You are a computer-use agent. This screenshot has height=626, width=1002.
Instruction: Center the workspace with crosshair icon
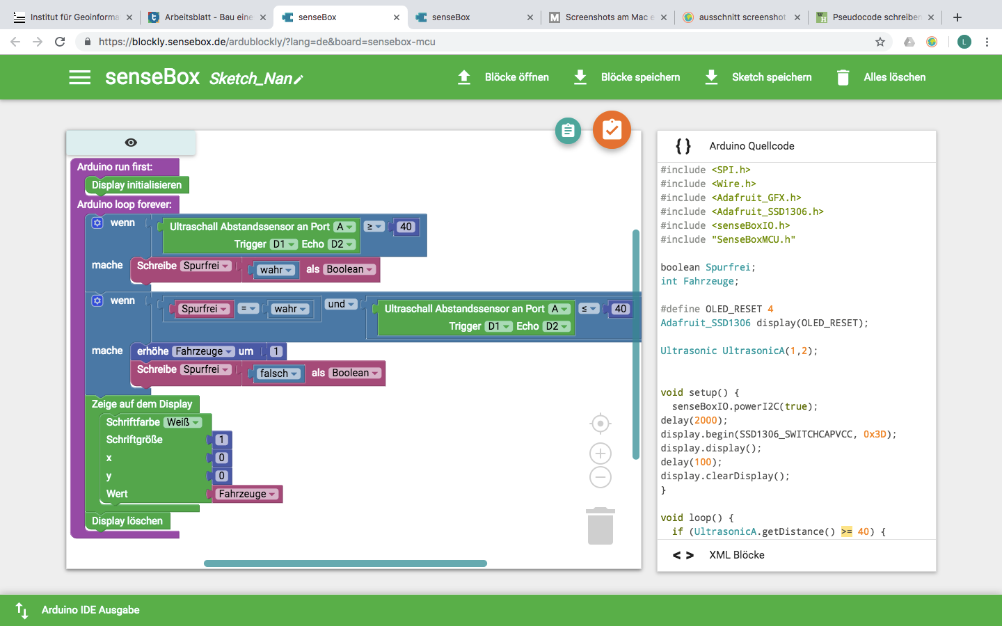(x=600, y=423)
